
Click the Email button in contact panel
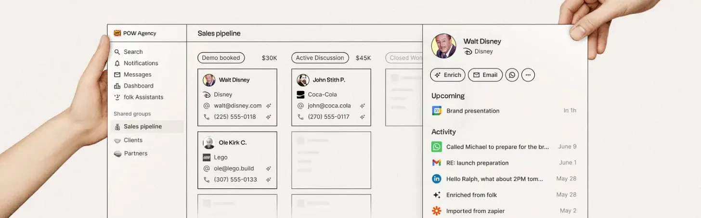tap(485, 75)
